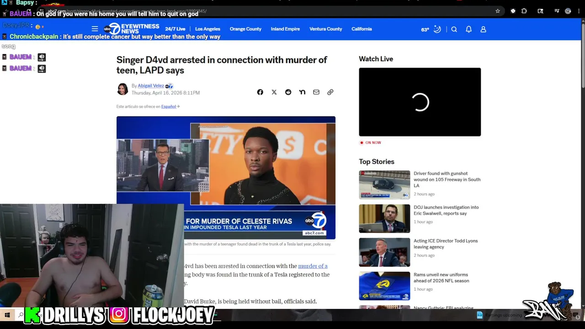This screenshot has height=329, width=585.
Task: Click the tag-shaped extension icon in toolbar
Action: coord(513,11)
